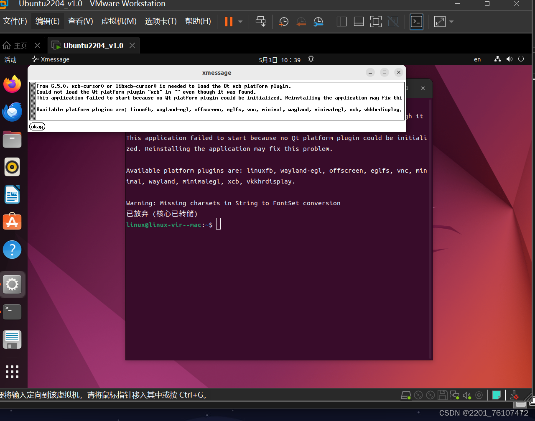Toggle the console view toolbar button
This screenshot has width=535, height=421.
point(416,21)
